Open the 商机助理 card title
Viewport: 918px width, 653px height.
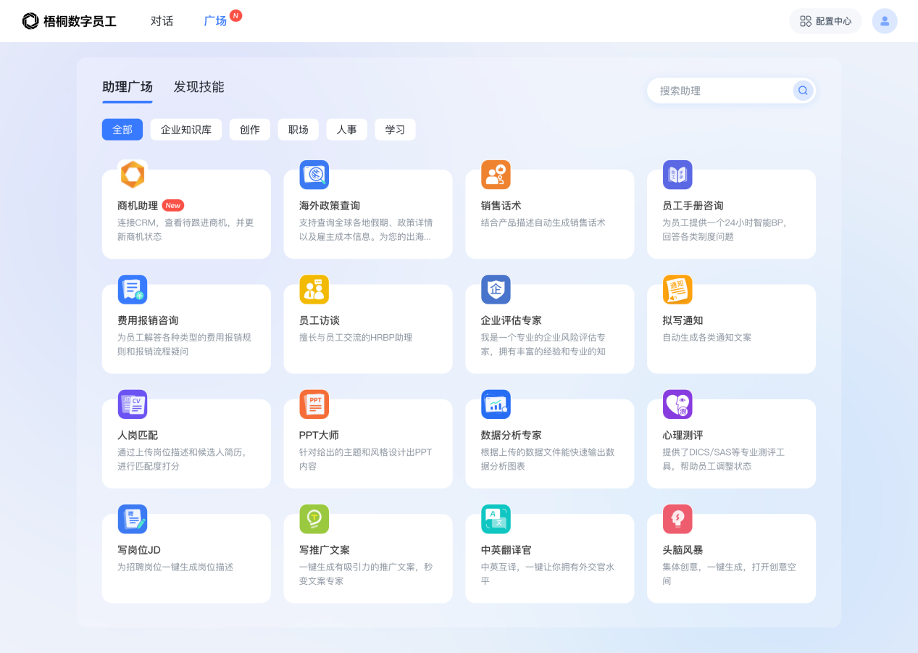138,206
